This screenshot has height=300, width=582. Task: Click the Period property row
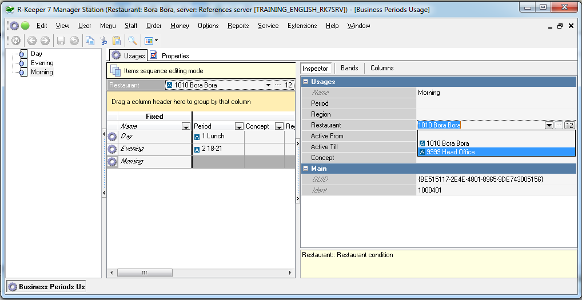coord(439,103)
